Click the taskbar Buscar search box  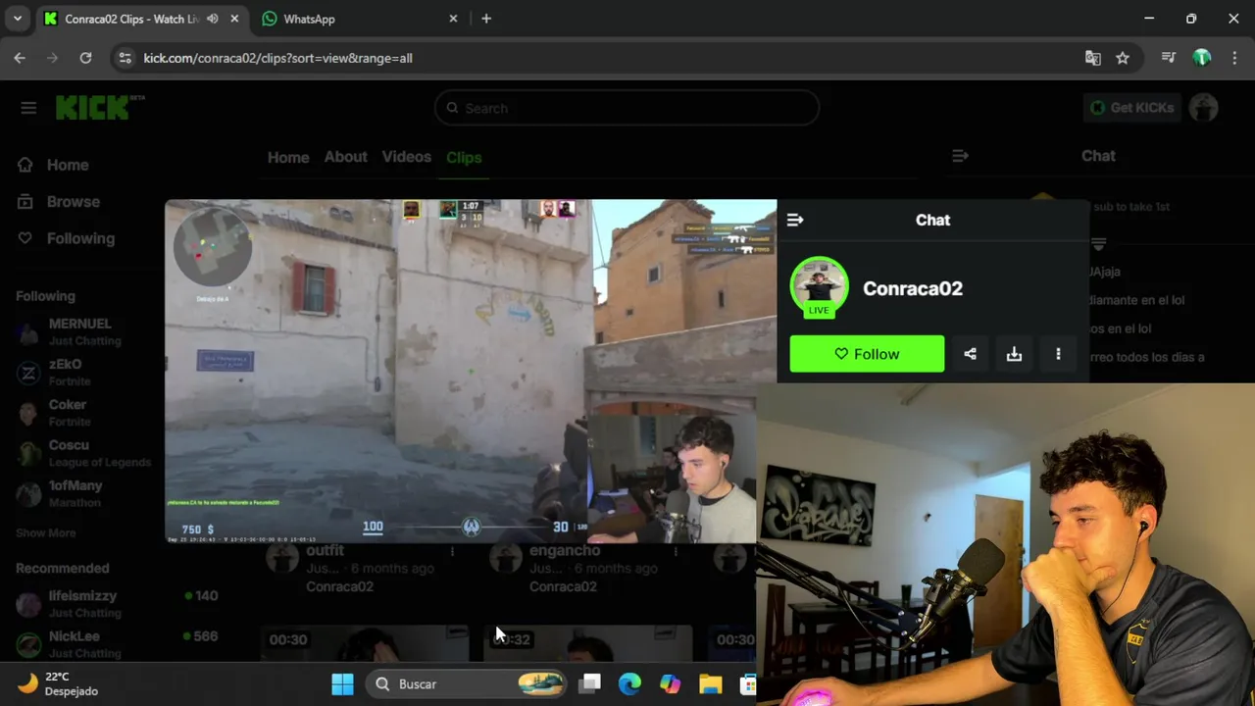468,683
